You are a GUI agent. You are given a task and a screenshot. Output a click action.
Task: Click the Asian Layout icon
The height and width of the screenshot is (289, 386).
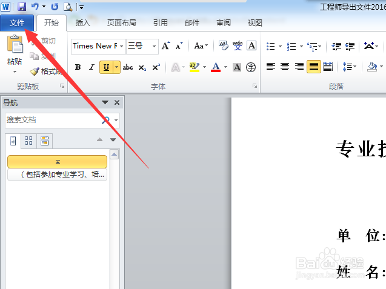point(369,46)
